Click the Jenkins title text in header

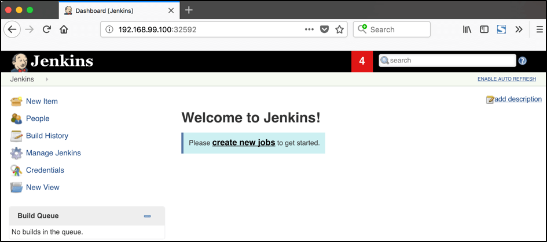[62, 61]
